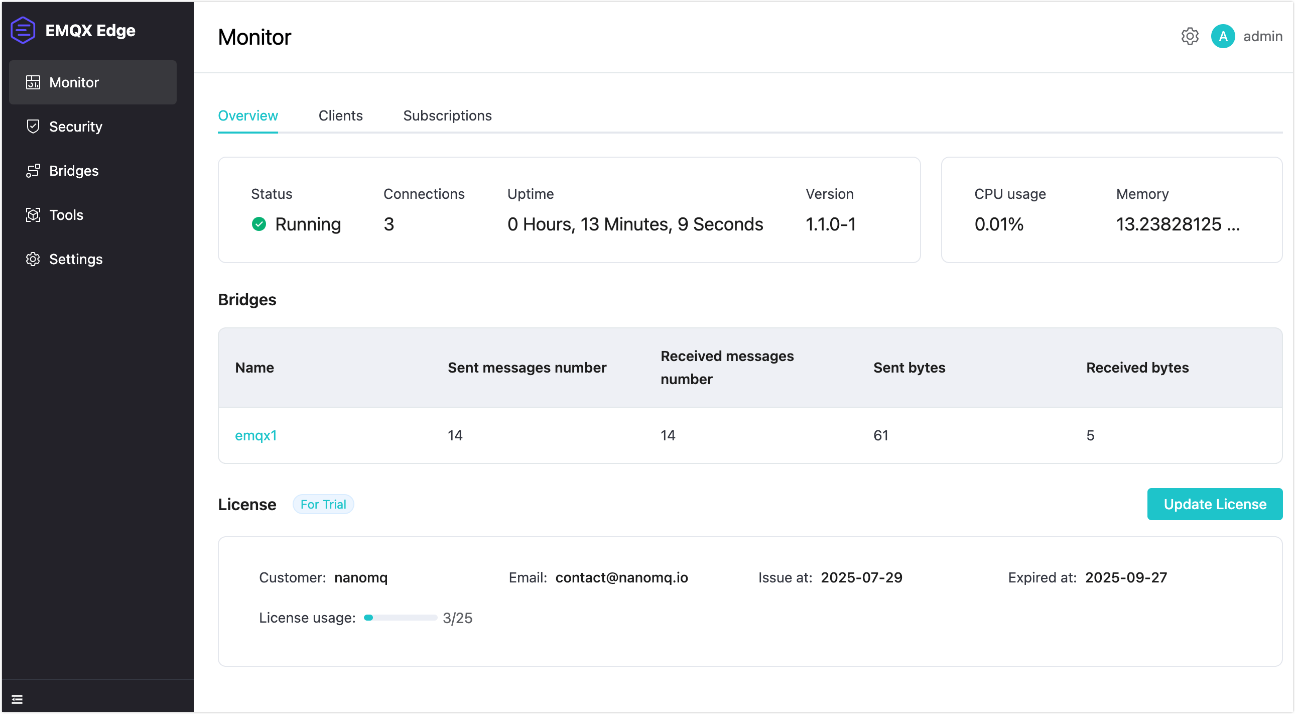1295x714 pixels.
Task: Click the Connections count 3
Action: [x=388, y=224]
